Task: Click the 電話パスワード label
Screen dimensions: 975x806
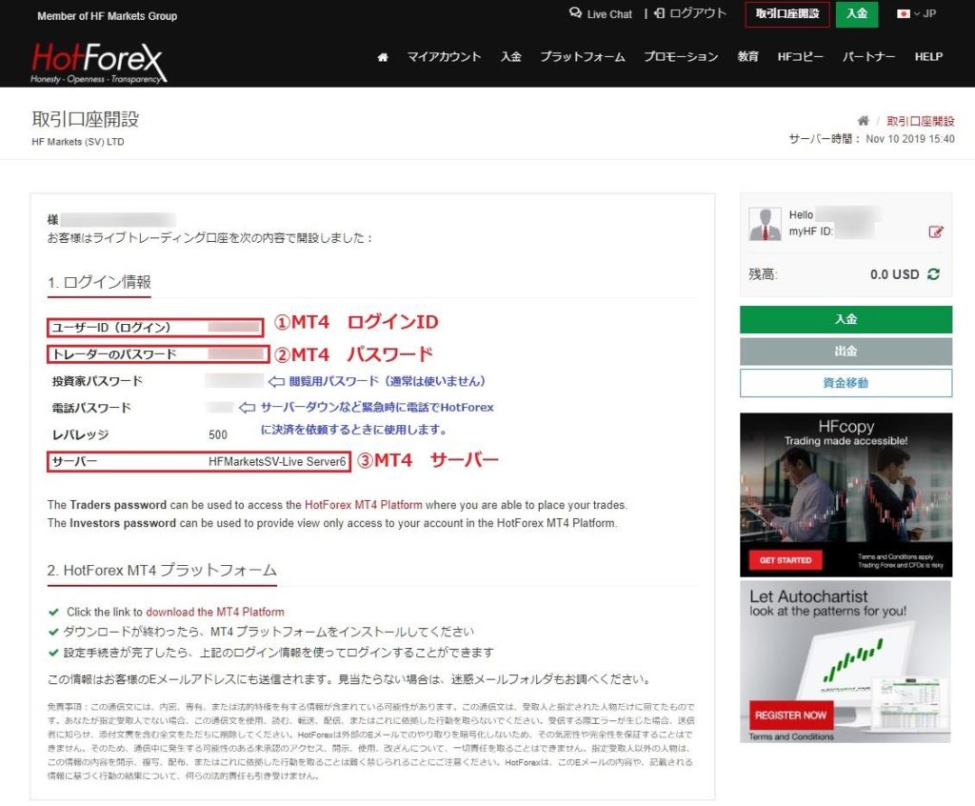Action: [91, 408]
